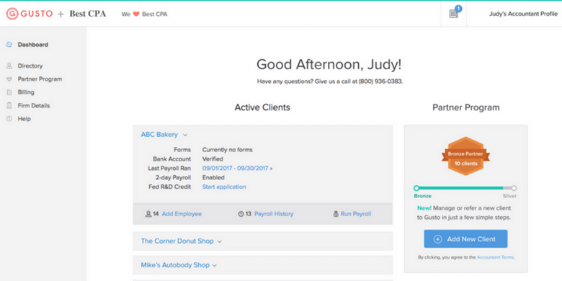Click the Silver progress end marker
Image resolution: width=562 pixels, height=281 pixels.
[x=514, y=188]
